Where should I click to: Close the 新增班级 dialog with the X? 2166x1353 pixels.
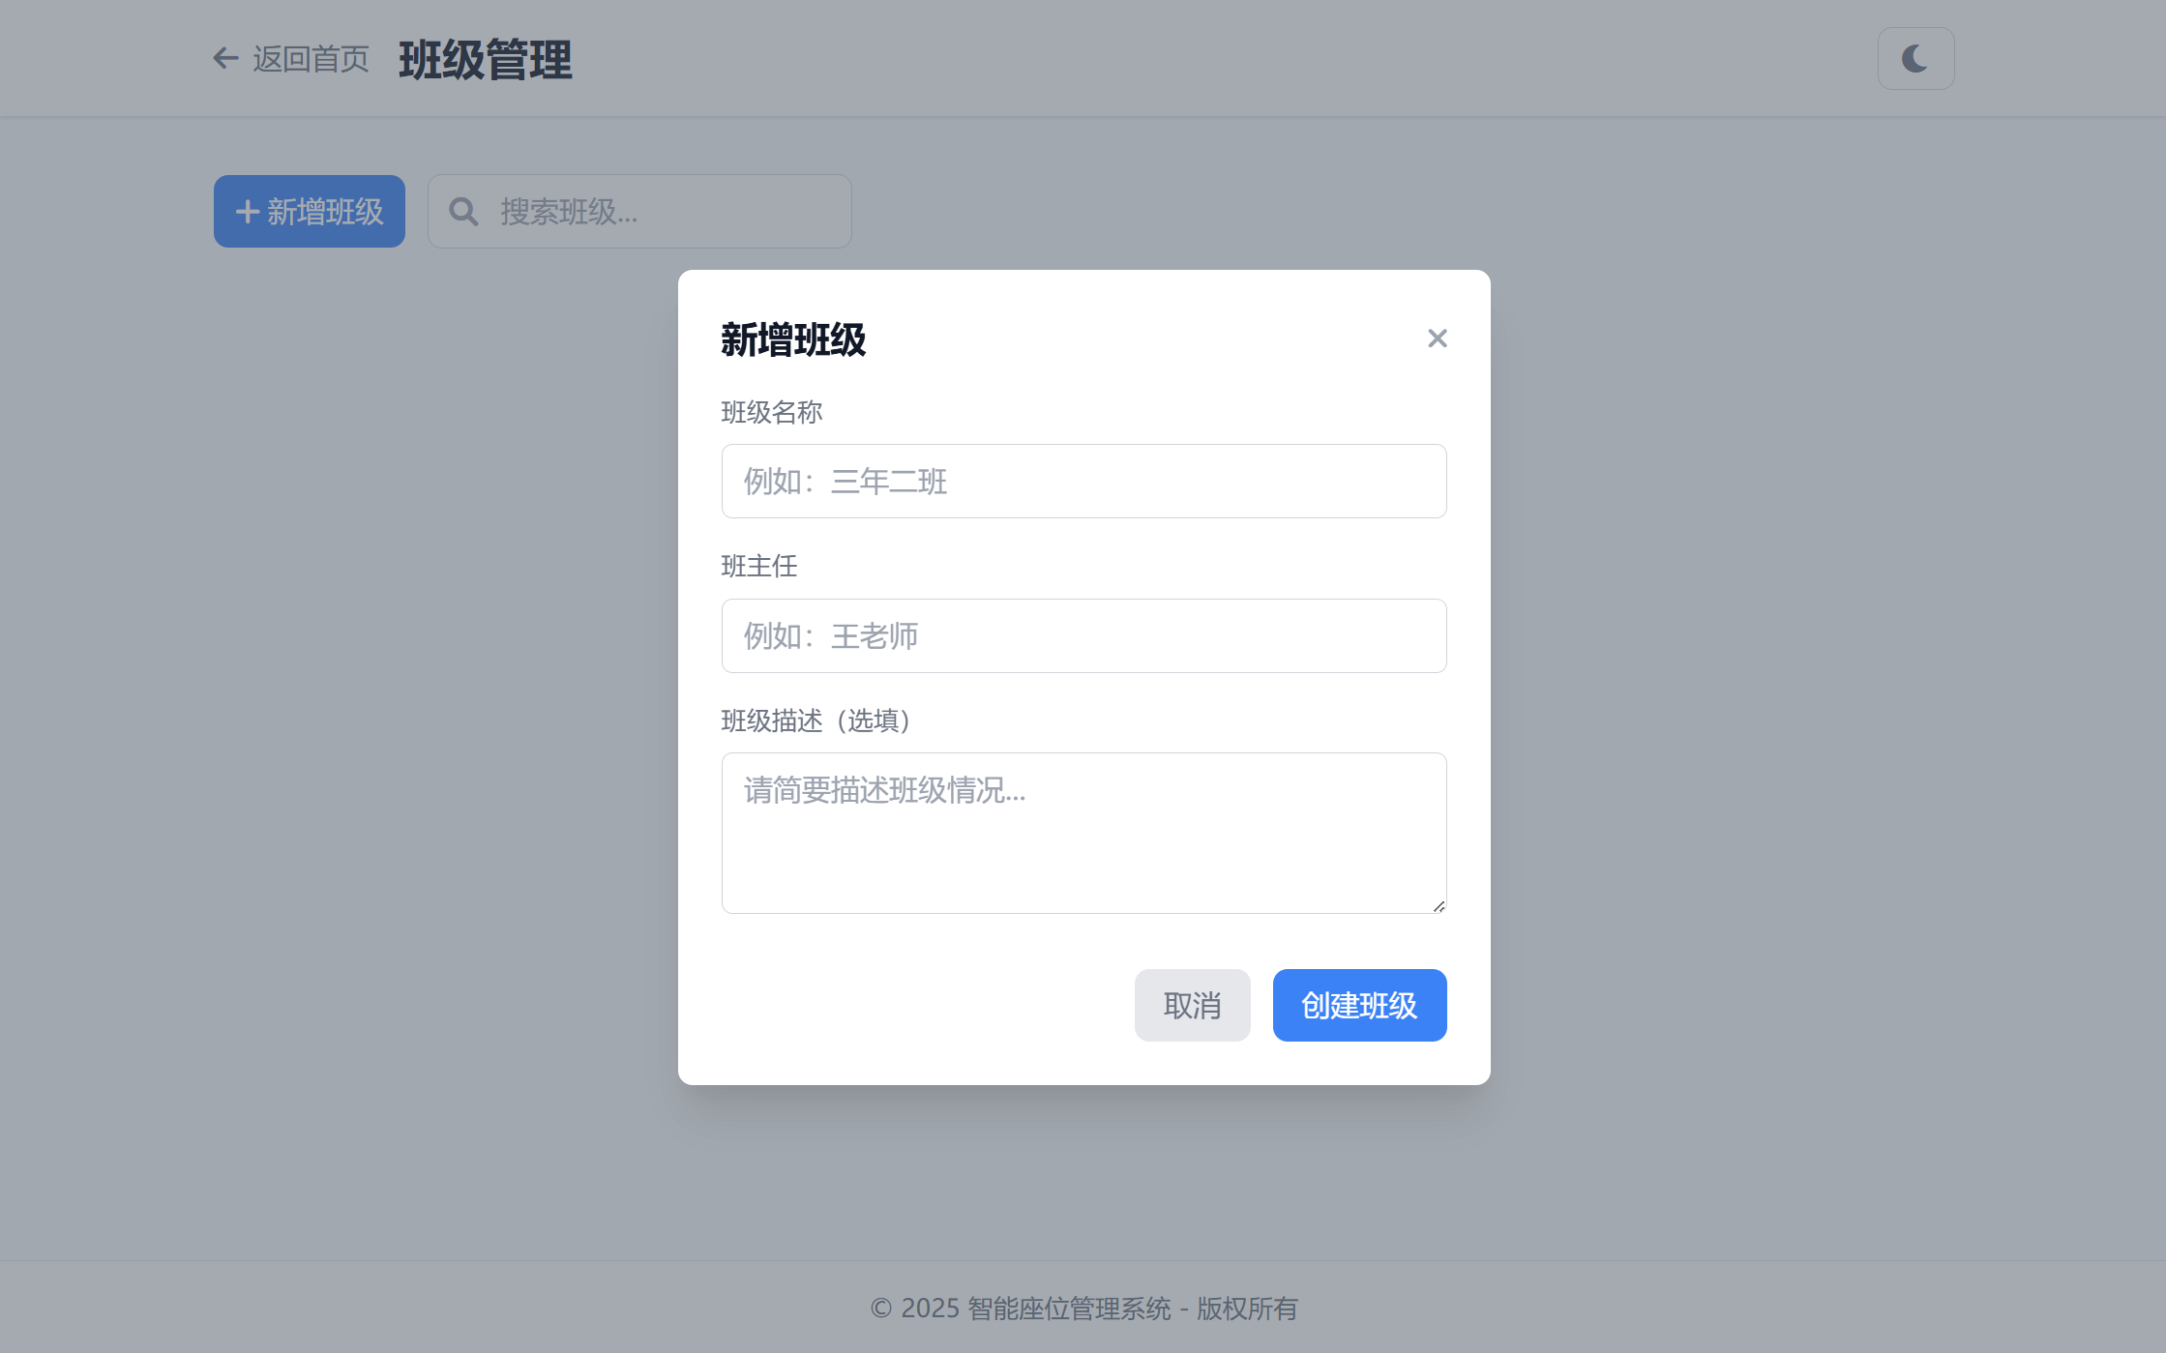pyautogui.click(x=1437, y=338)
